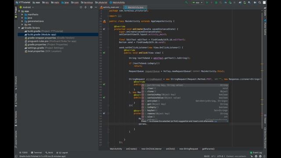Collapse the Gradle Scripts node
The height and width of the screenshot is (158, 281).
(x=19, y=28)
